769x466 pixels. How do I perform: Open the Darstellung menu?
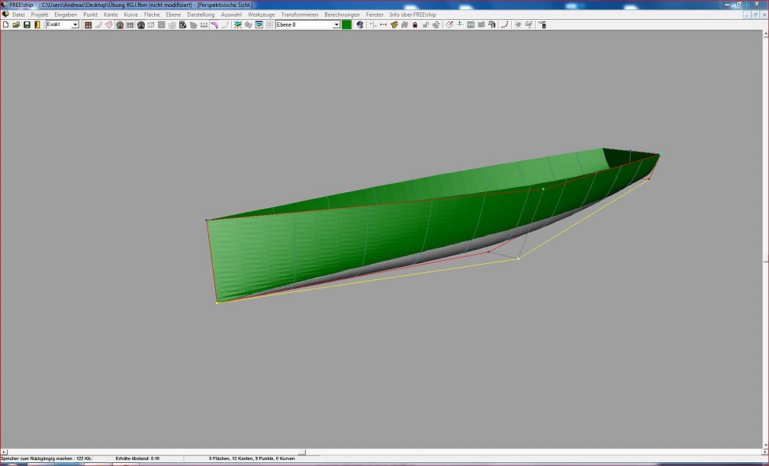pyautogui.click(x=201, y=14)
